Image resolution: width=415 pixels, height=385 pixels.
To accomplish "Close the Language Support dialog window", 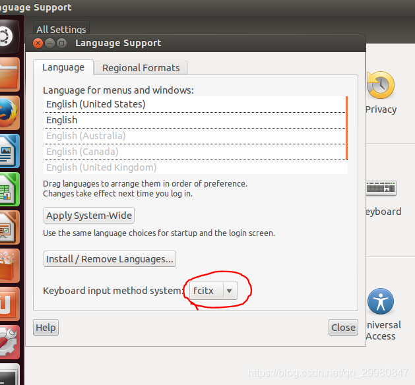I will [x=38, y=43].
